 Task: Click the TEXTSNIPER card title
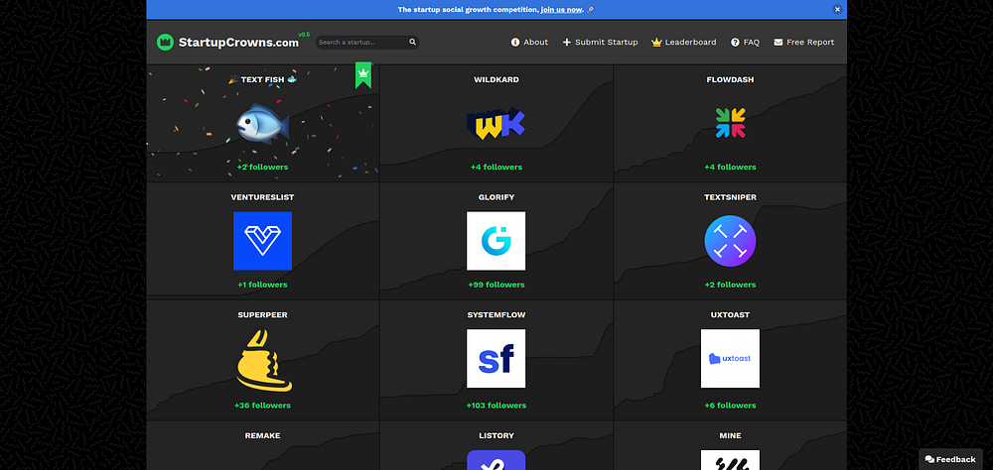pos(730,197)
